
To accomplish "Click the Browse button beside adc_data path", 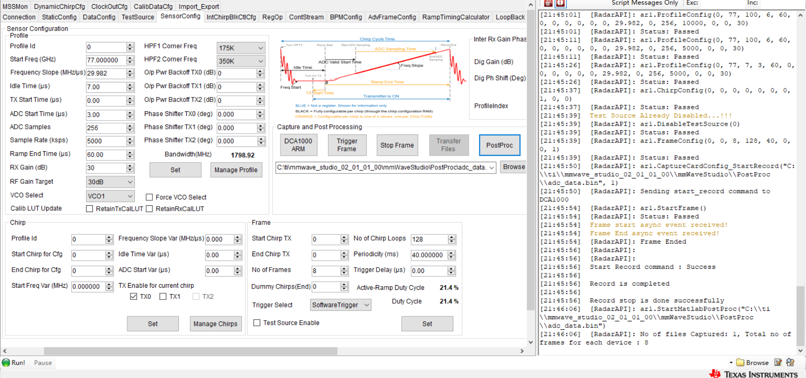I will pyautogui.click(x=514, y=167).
